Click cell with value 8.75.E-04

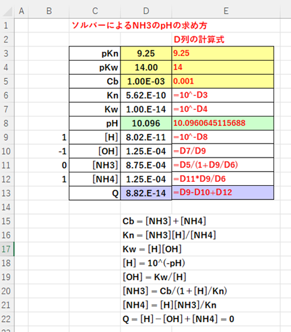[146, 165]
